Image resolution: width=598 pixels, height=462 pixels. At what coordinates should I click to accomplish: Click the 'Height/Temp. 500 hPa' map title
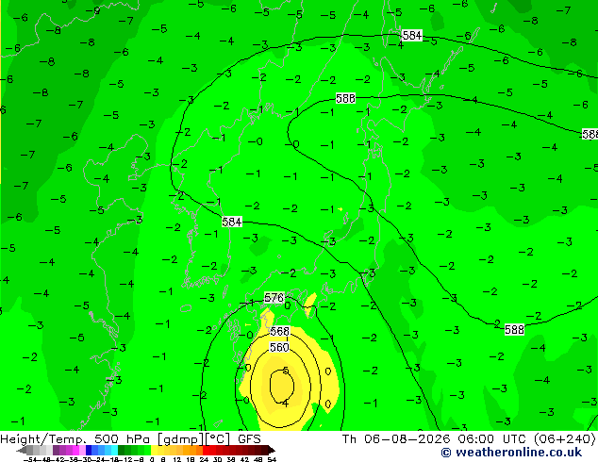coord(75,439)
